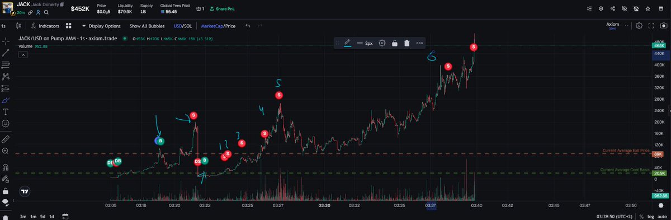
Task: Open Indicators menu
Action: click(x=45, y=26)
